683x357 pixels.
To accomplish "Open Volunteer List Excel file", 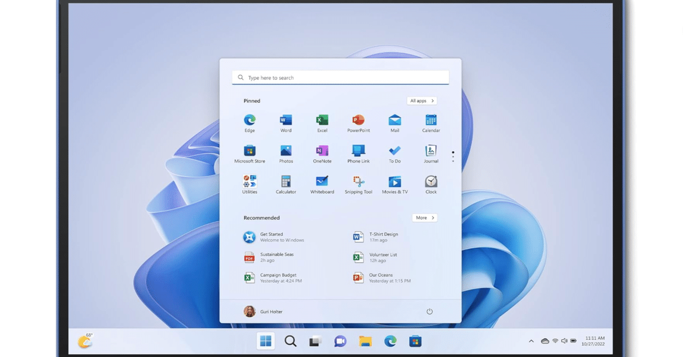I will click(375, 257).
